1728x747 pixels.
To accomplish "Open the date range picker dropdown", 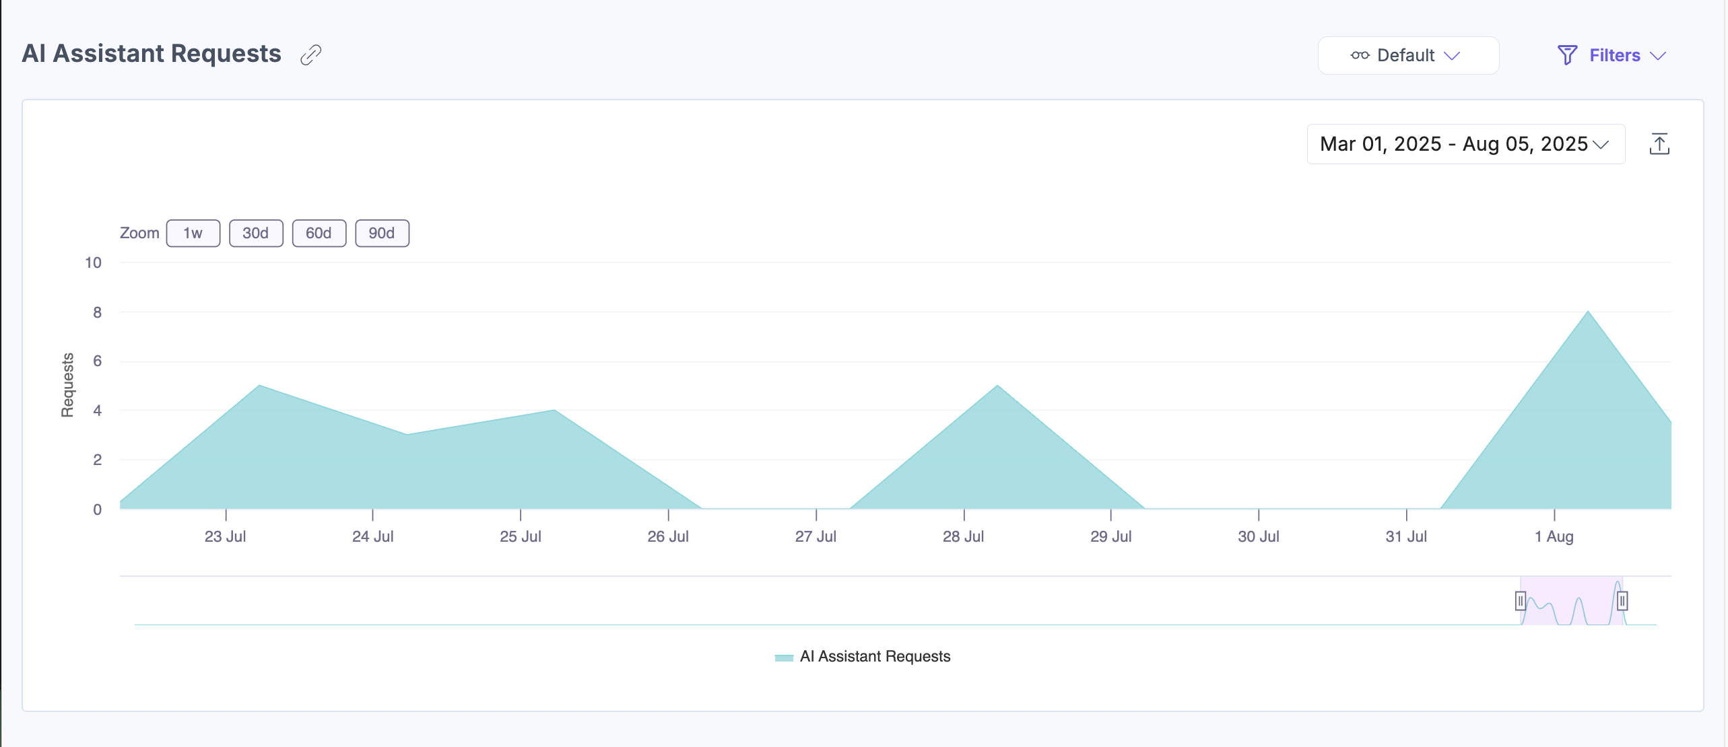I will point(1465,144).
